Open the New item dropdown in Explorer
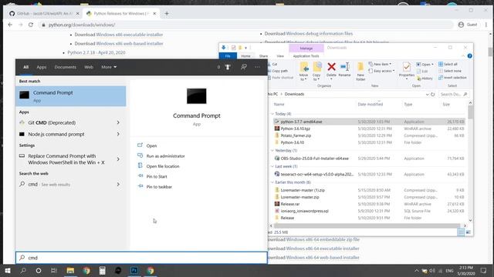The height and width of the screenshot is (277, 494). pyautogui.click(x=380, y=64)
